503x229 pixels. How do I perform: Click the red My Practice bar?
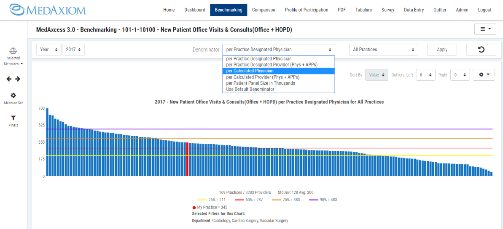point(187,160)
